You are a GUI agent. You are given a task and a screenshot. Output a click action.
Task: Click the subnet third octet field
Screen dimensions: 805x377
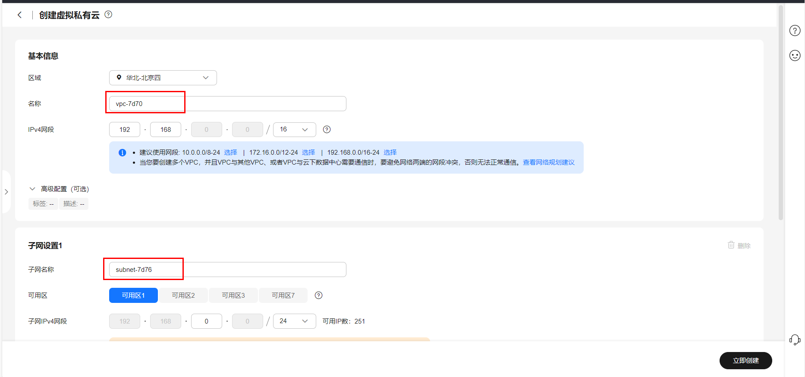point(207,321)
